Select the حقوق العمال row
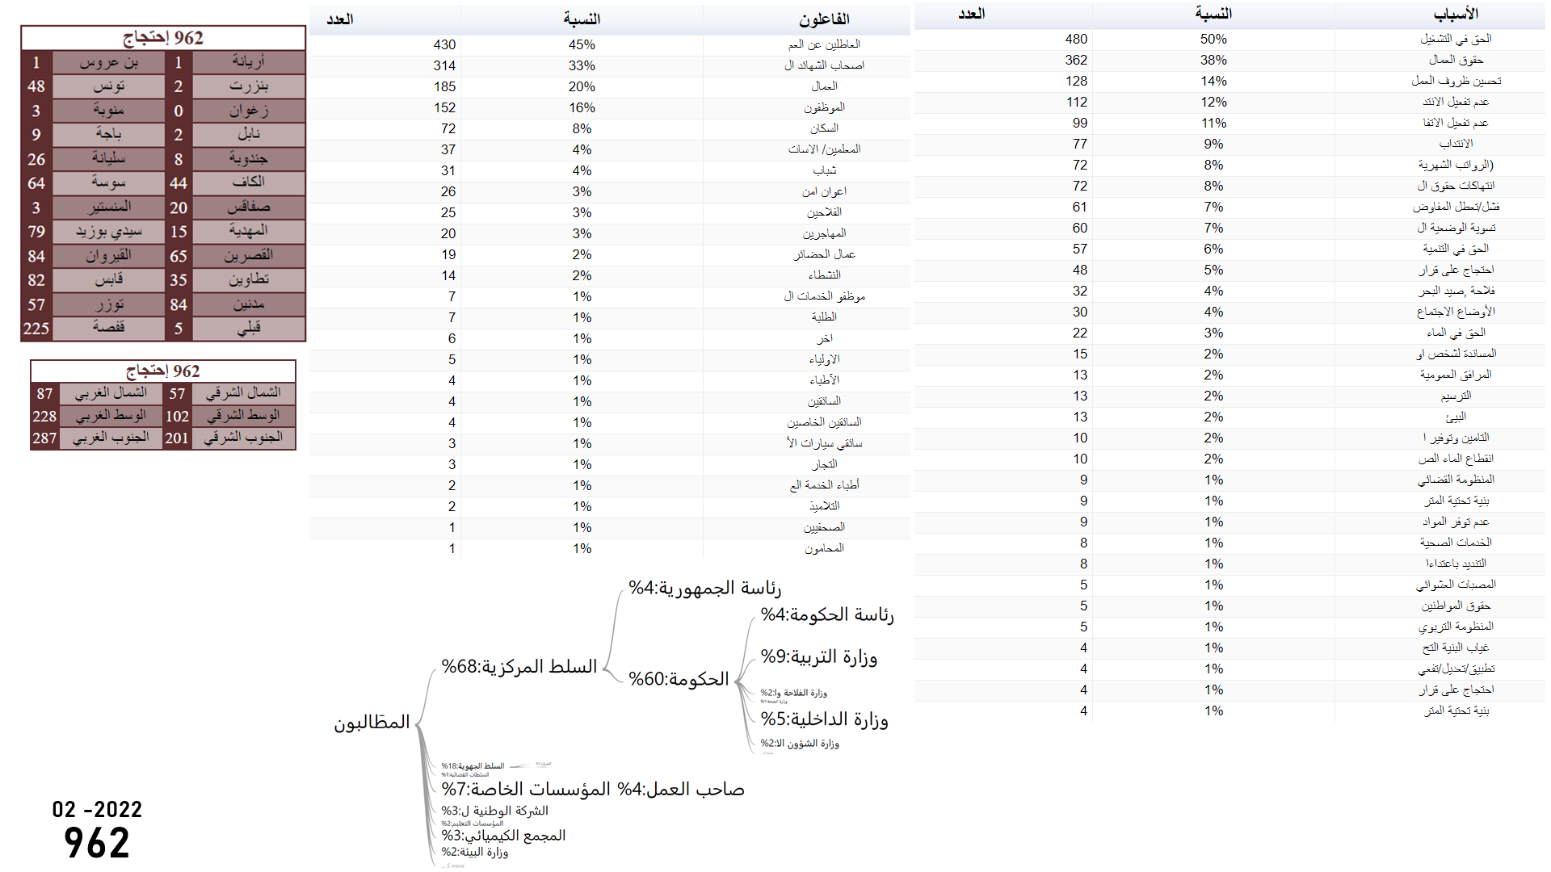Viewport: 1551px width, 872px height. tap(1456, 60)
